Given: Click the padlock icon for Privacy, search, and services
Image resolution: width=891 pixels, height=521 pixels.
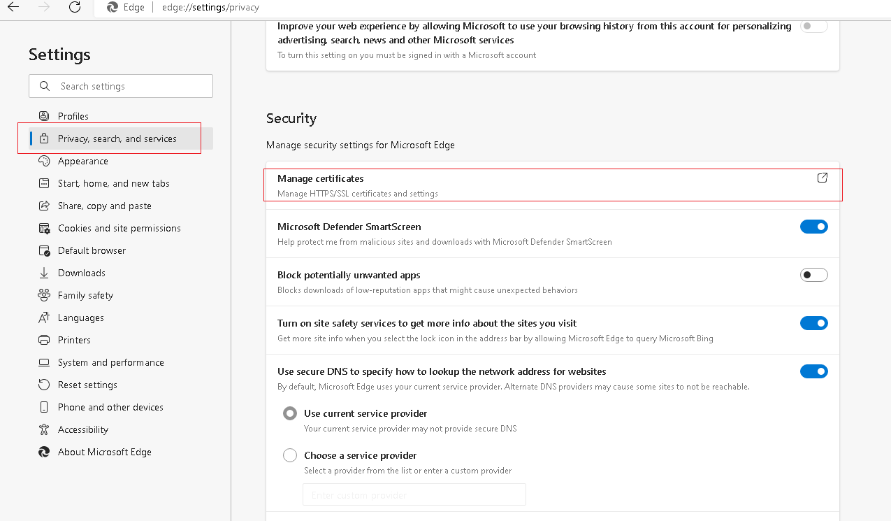Looking at the screenshot, I should pyautogui.click(x=44, y=138).
